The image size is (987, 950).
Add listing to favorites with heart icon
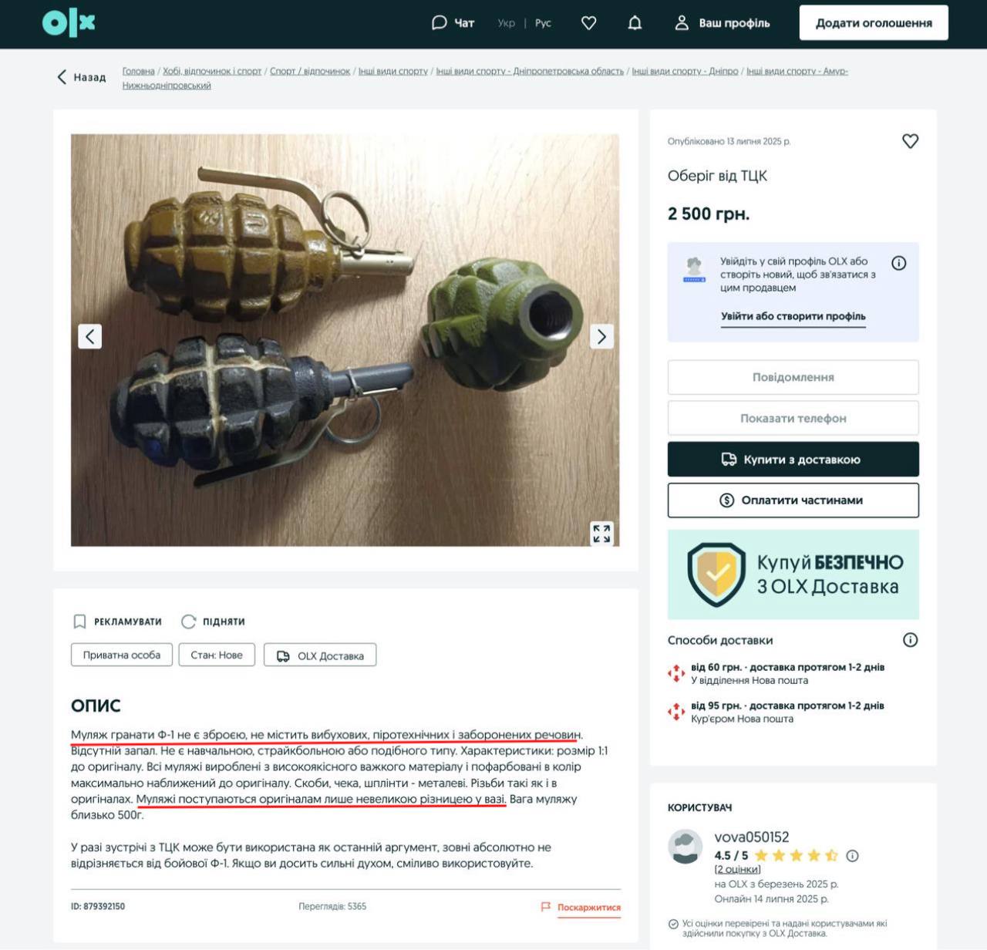tap(911, 141)
